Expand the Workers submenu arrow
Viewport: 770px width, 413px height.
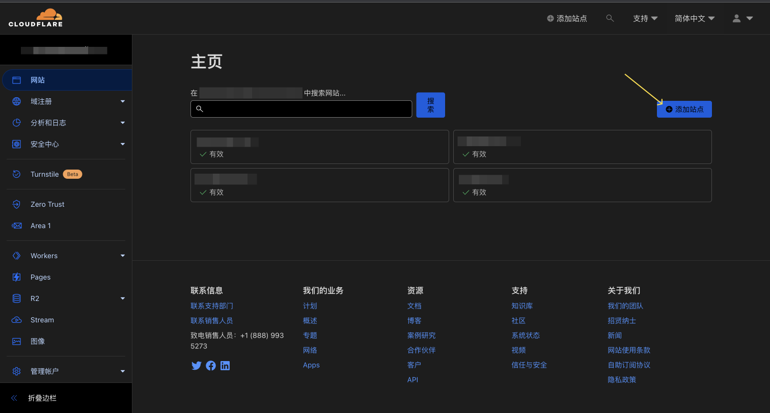point(123,256)
